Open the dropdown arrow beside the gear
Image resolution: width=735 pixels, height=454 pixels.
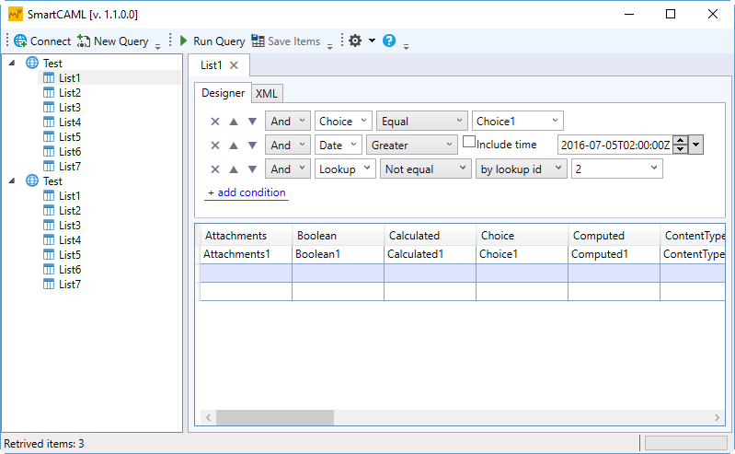point(372,41)
